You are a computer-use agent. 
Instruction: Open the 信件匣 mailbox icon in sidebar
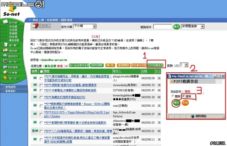(x=5, y=22)
